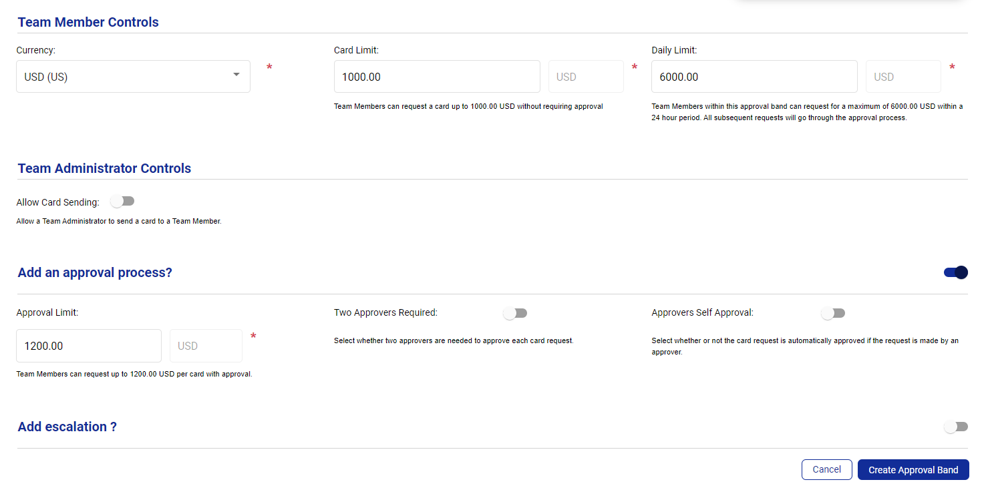The image size is (984, 500).
Task: Click the Card Limit amount field
Action: 437,77
